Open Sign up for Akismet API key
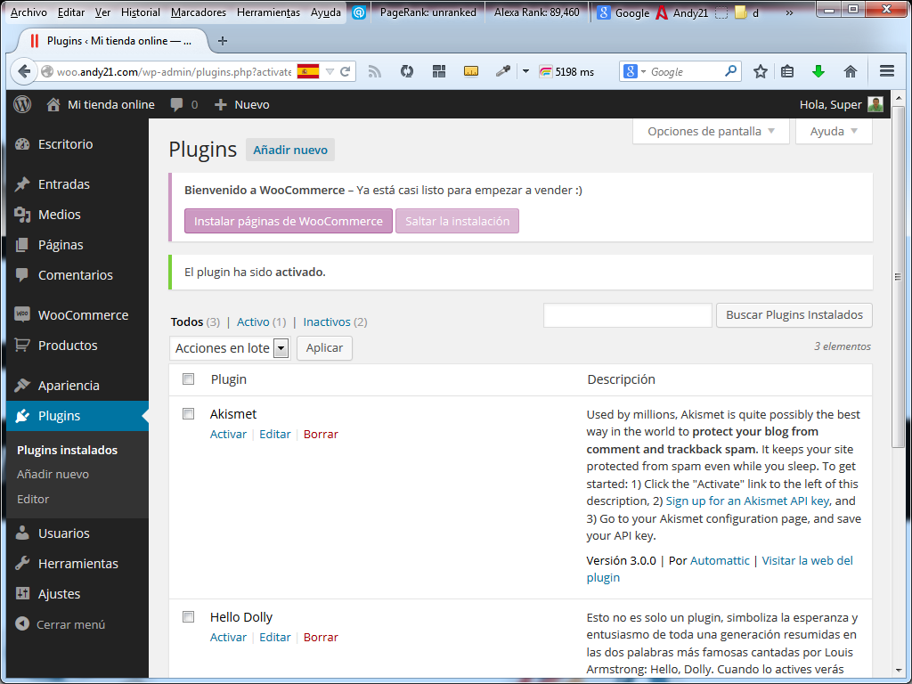 [747, 501]
